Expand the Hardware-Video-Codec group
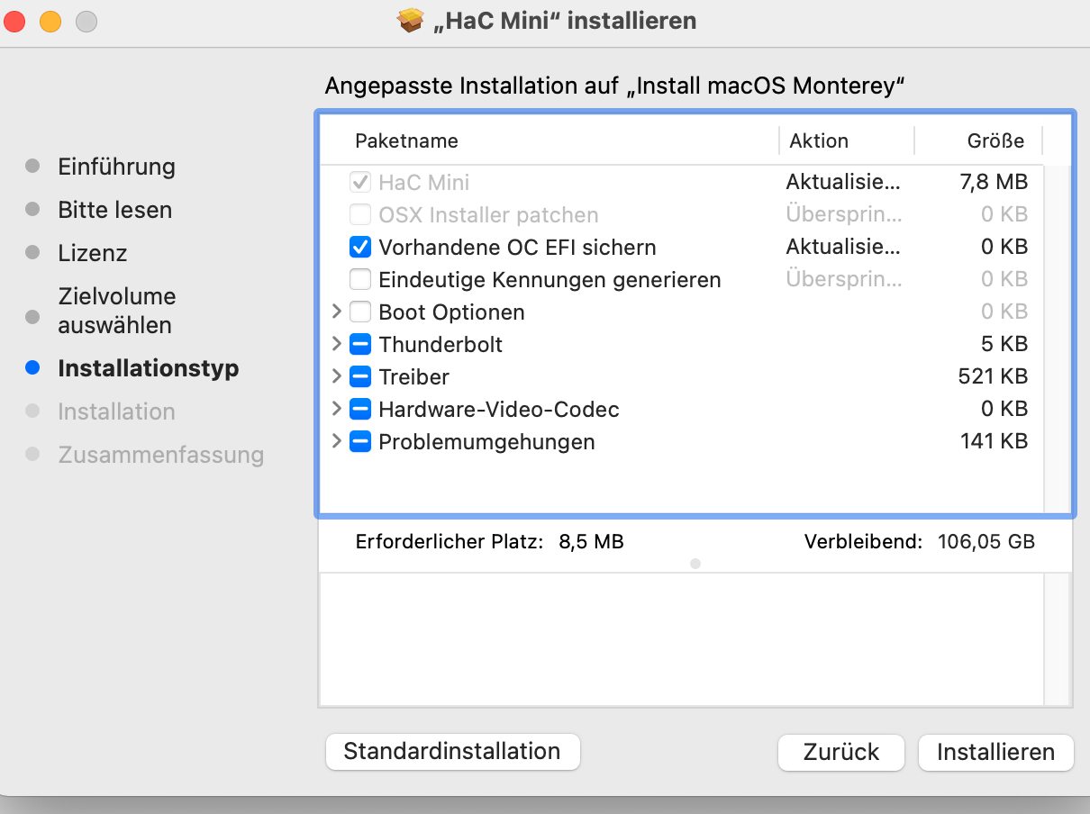Viewport: 1090px width, 814px height. pos(336,410)
